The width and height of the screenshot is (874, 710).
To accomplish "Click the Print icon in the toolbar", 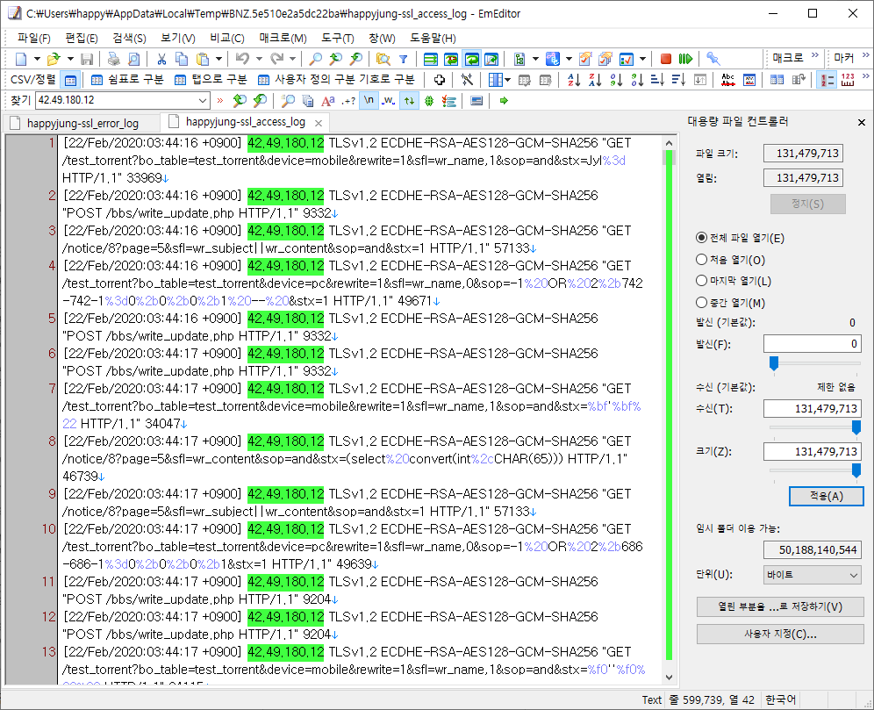I will (113, 59).
